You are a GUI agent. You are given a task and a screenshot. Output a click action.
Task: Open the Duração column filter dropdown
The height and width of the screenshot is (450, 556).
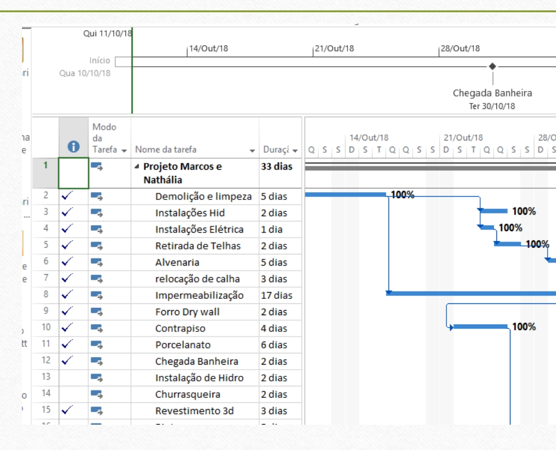[x=295, y=150]
